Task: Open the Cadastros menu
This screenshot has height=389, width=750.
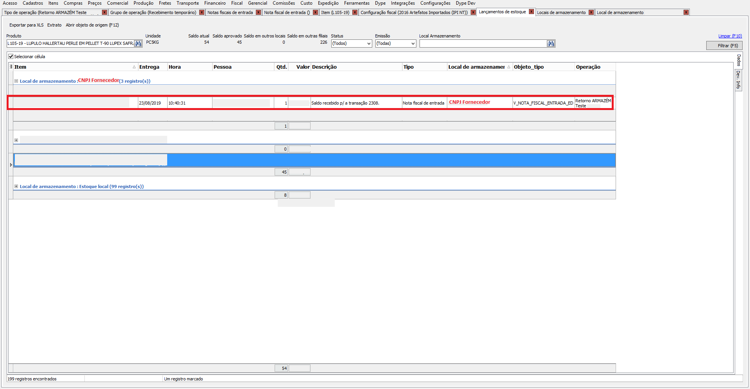Action: pos(33,3)
